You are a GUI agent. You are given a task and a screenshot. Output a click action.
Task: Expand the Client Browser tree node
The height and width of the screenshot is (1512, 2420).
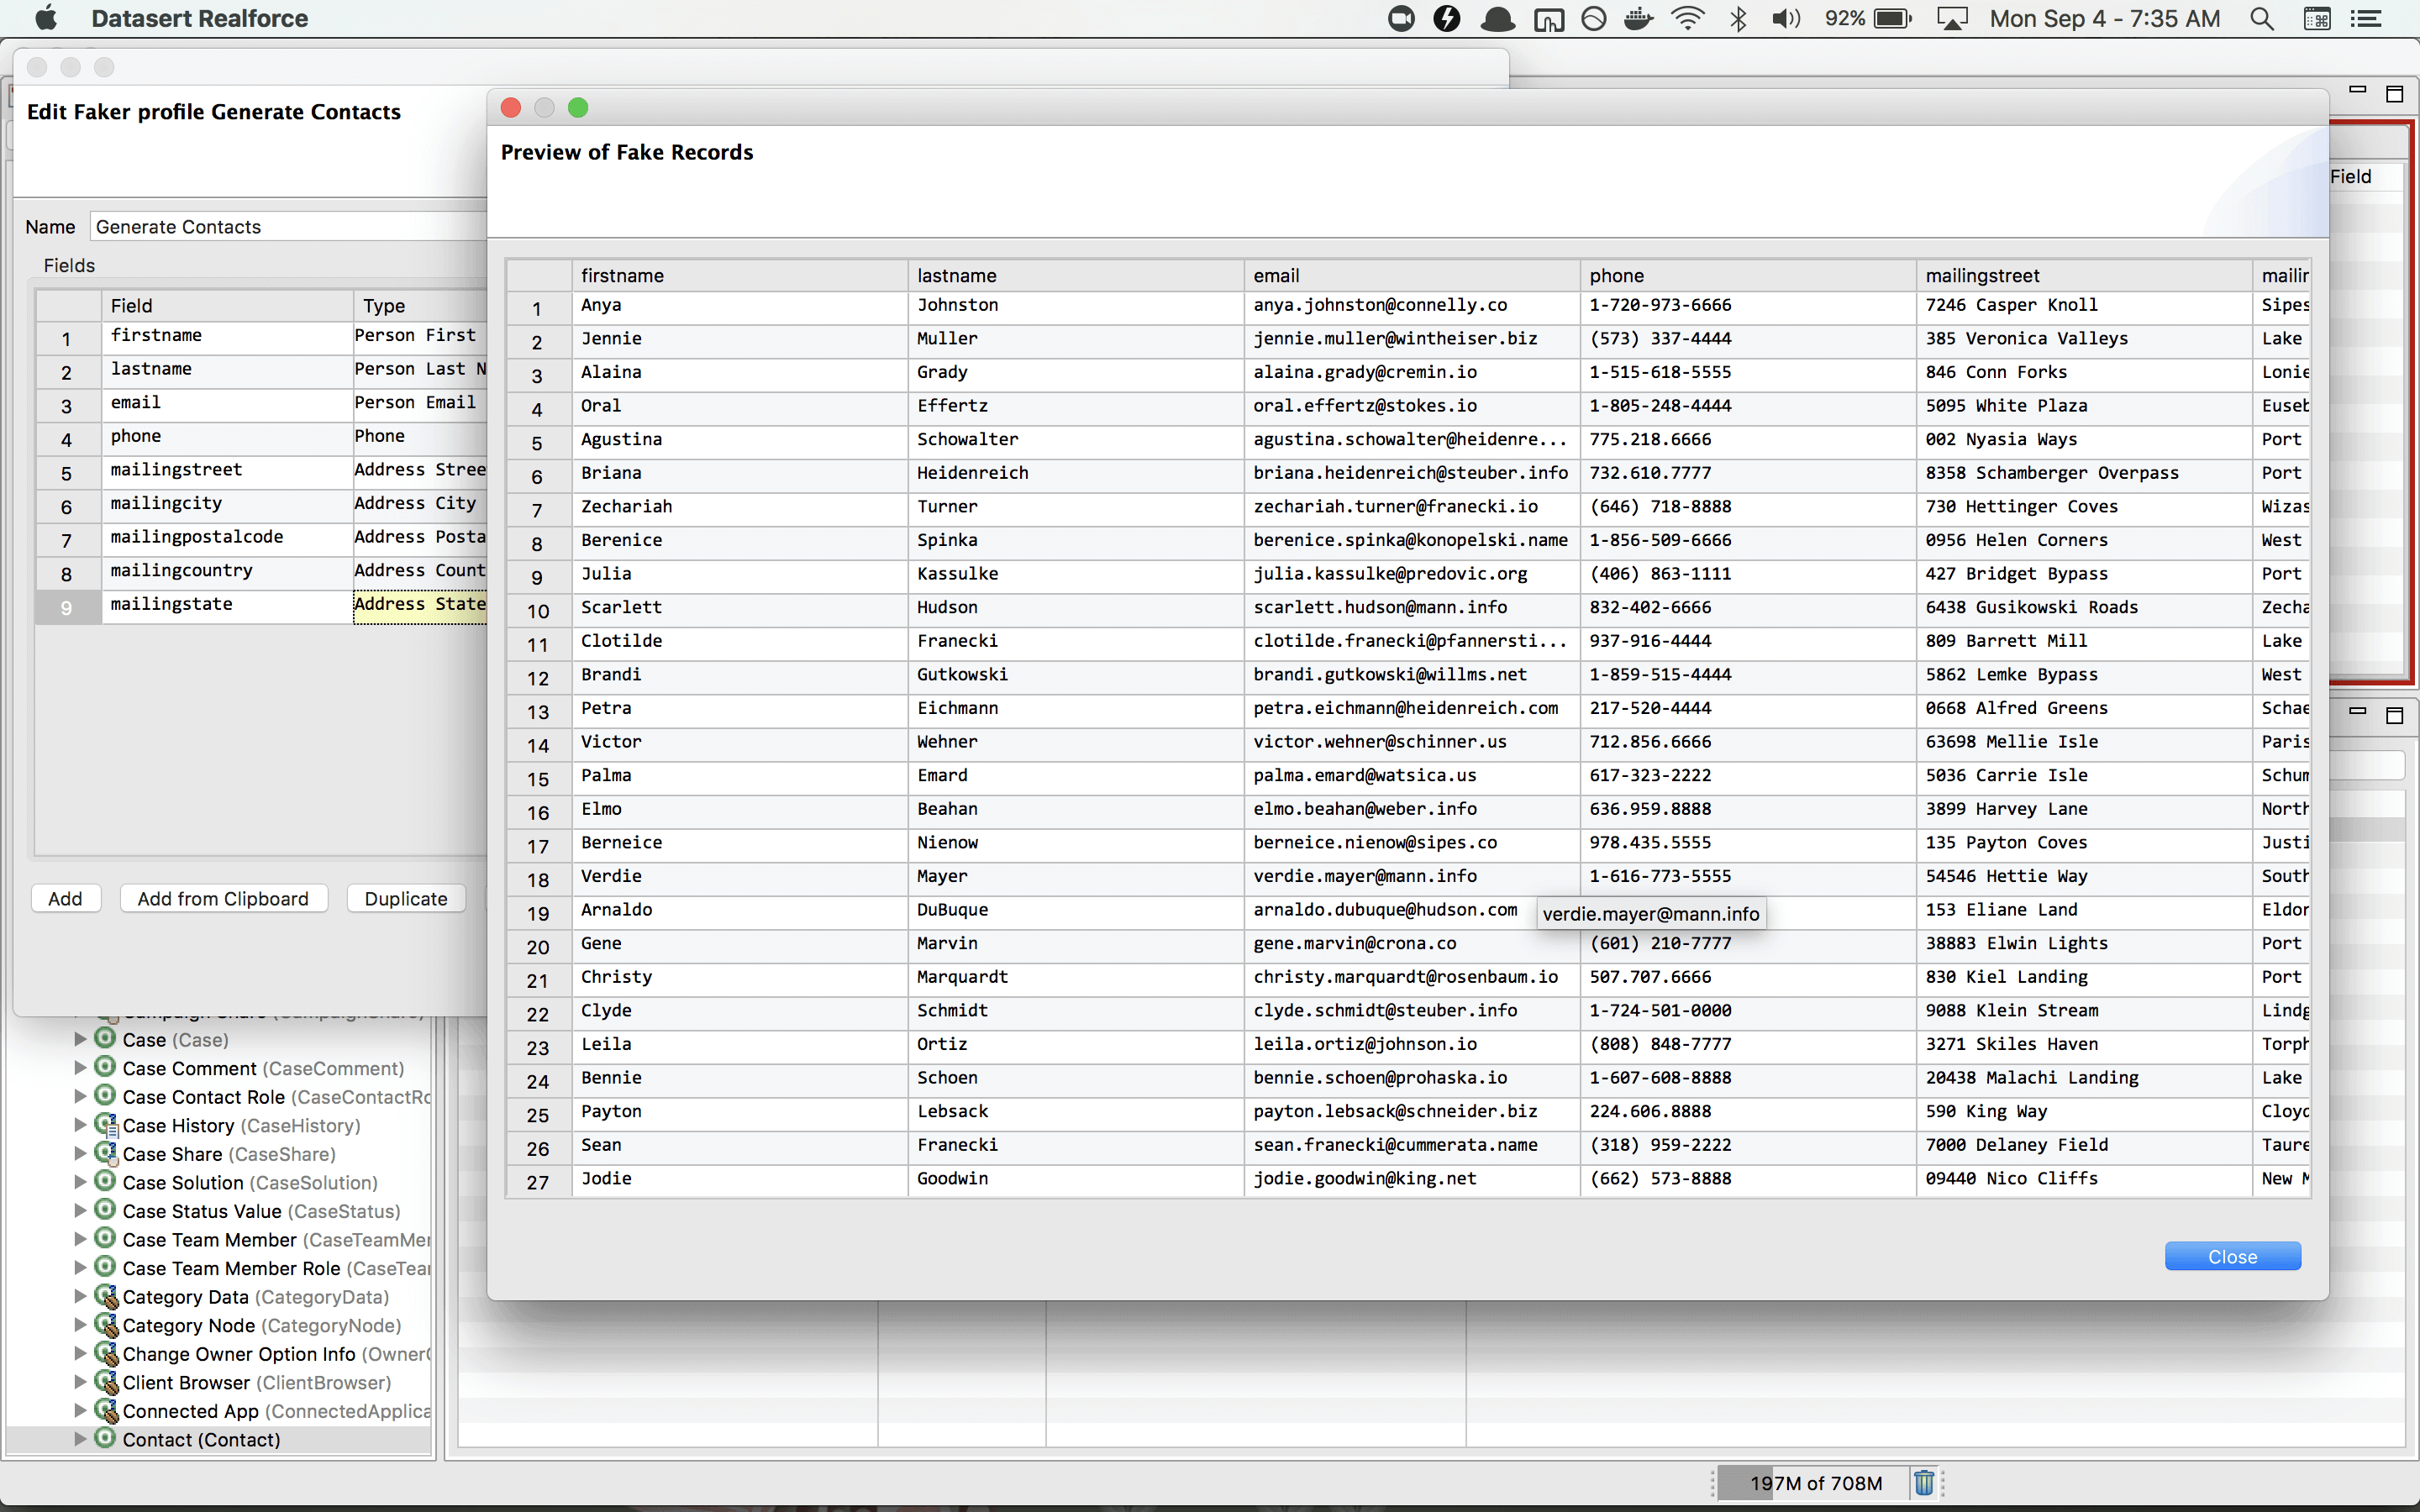80,1382
